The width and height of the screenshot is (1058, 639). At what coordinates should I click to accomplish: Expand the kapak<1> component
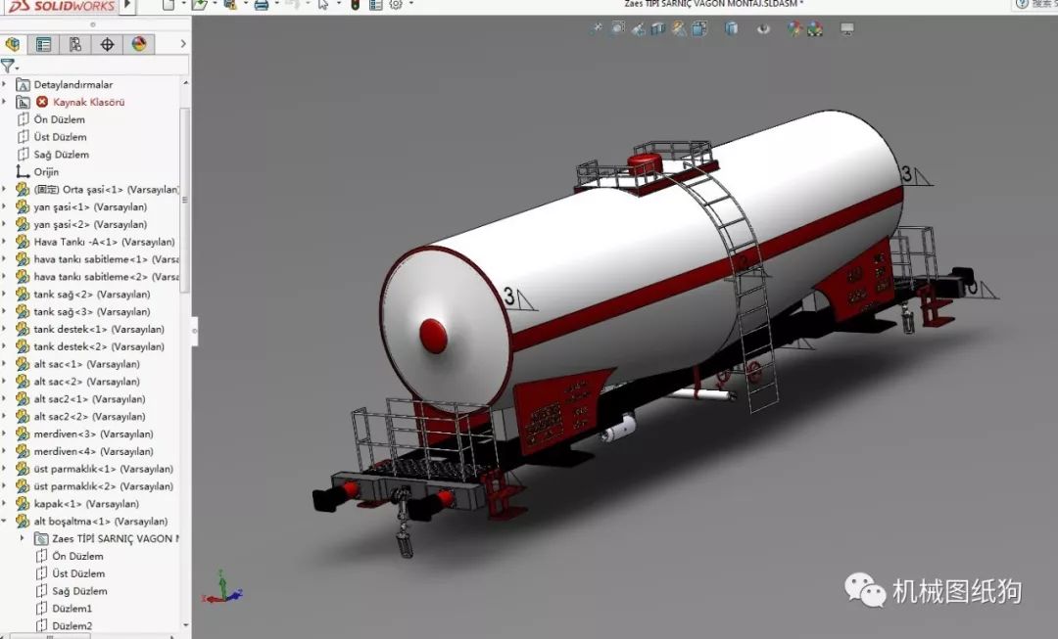pos(5,504)
